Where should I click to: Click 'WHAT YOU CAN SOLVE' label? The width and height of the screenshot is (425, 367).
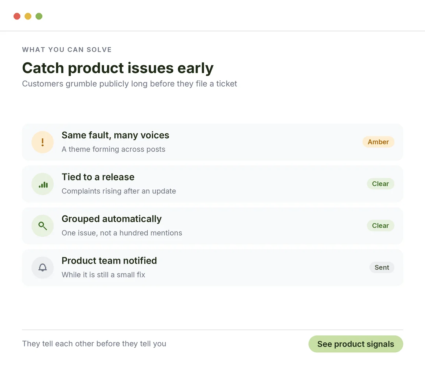(x=67, y=50)
